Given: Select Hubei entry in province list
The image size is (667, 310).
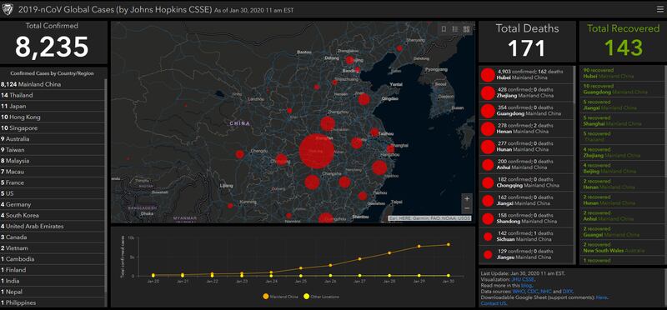Looking at the screenshot, I should [527, 75].
